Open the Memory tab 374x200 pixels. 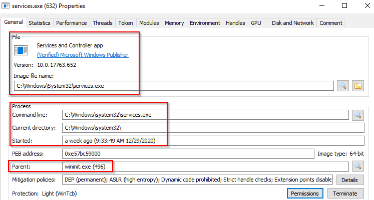click(174, 23)
